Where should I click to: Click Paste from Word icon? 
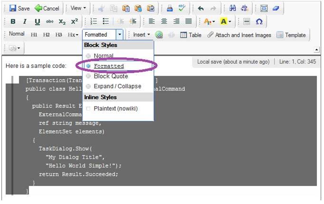point(151,9)
